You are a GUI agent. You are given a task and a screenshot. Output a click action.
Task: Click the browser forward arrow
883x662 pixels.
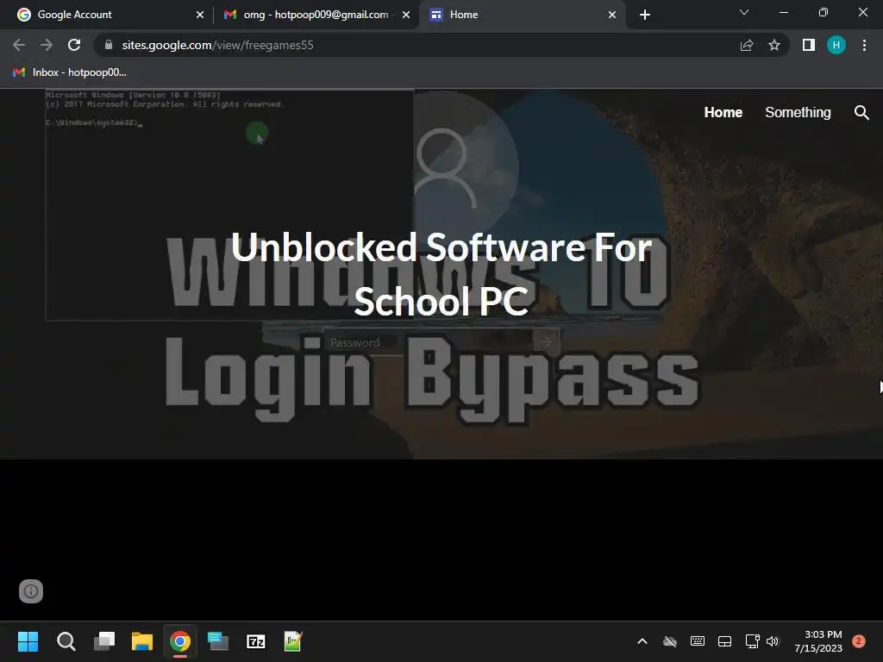(x=47, y=45)
